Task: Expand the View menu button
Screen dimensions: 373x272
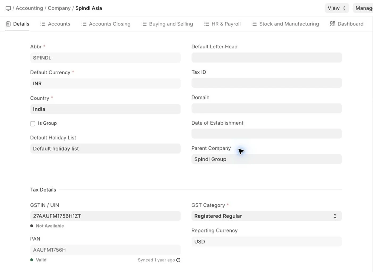Action: tap(337, 8)
